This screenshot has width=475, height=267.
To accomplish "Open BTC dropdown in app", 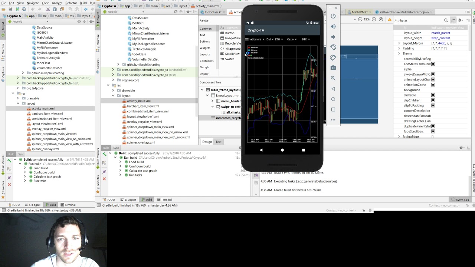I will 306,39.
